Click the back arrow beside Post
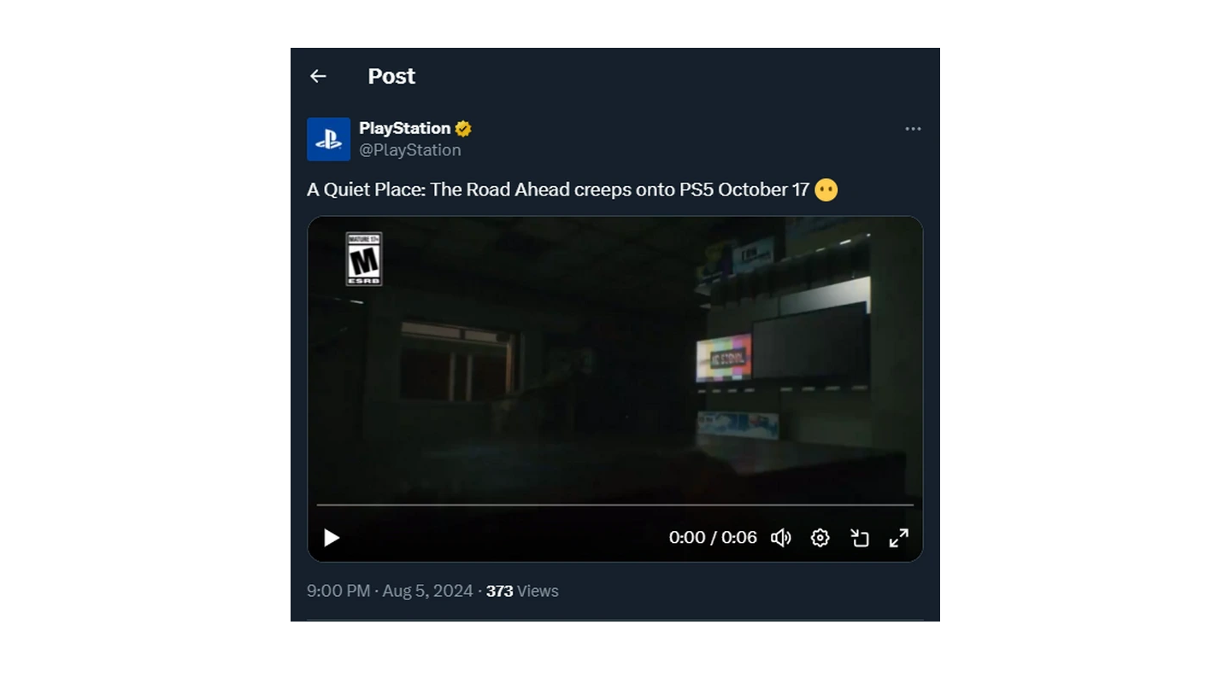Viewport: 1223px width, 683px height. pos(318,76)
